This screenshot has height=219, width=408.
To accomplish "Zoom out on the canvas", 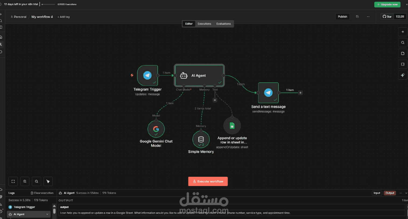I will [x=36, y=181].
